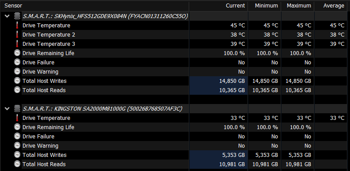Select the SKHynix_HFS512GDE9X084N group title
Viewport: 350px width, 171px height.
105,16
